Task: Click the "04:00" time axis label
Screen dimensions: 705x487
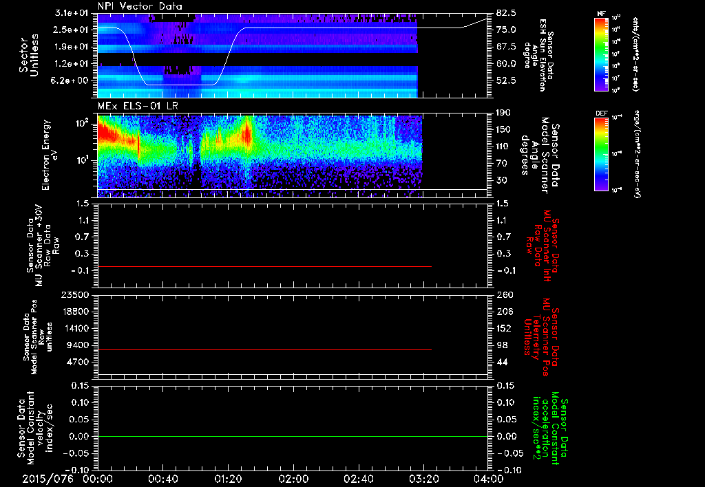Action: coord(489,479)
